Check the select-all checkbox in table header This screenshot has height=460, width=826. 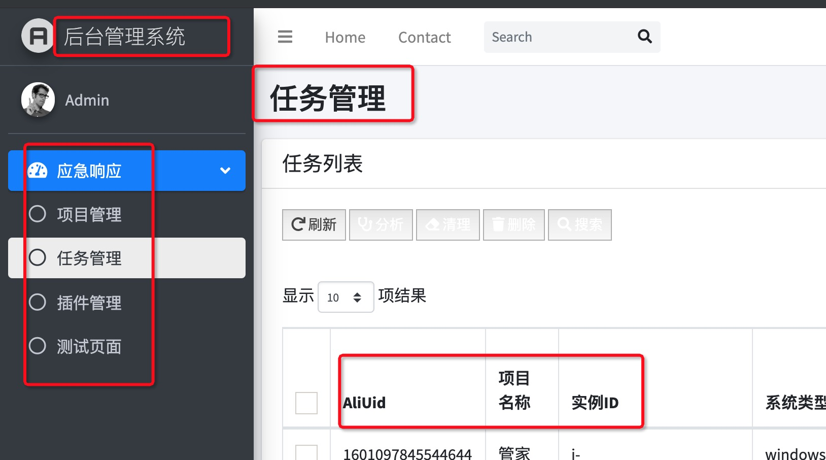306,403
